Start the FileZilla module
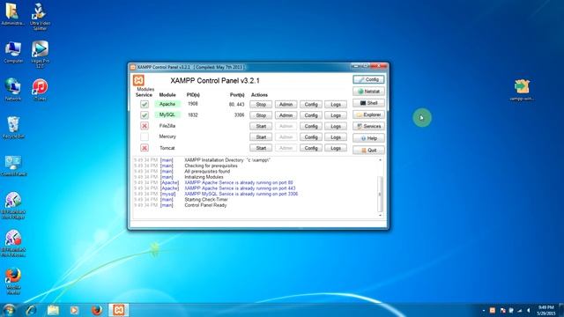Image resolution: width=564 pixels, height=317 pixels. click(261, 126)
